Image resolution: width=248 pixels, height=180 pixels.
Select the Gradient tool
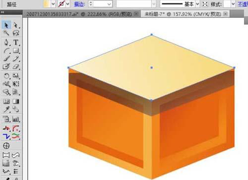16,101
